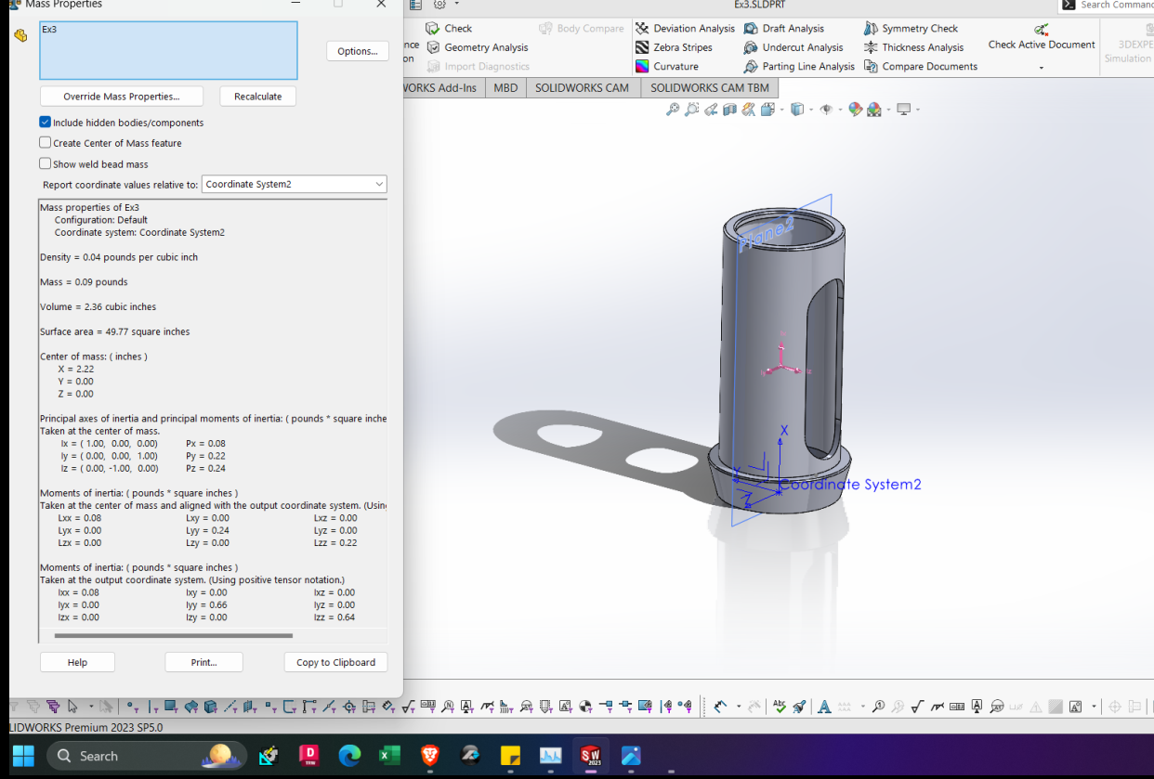The height and width of the screenshot is (779, 1154).
Task: Click the Windows Start button
Action: click(x=23, y=756)
